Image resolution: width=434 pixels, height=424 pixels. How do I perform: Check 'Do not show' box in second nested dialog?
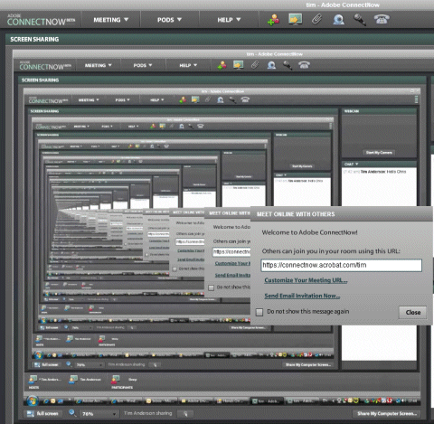[x=175, y=269]
